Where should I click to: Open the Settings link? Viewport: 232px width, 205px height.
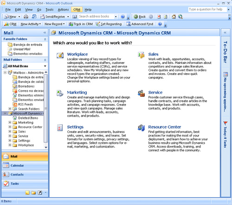click(75, 127)
